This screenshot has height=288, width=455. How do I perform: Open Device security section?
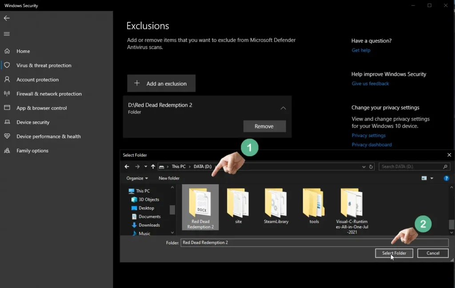point(33,122)
